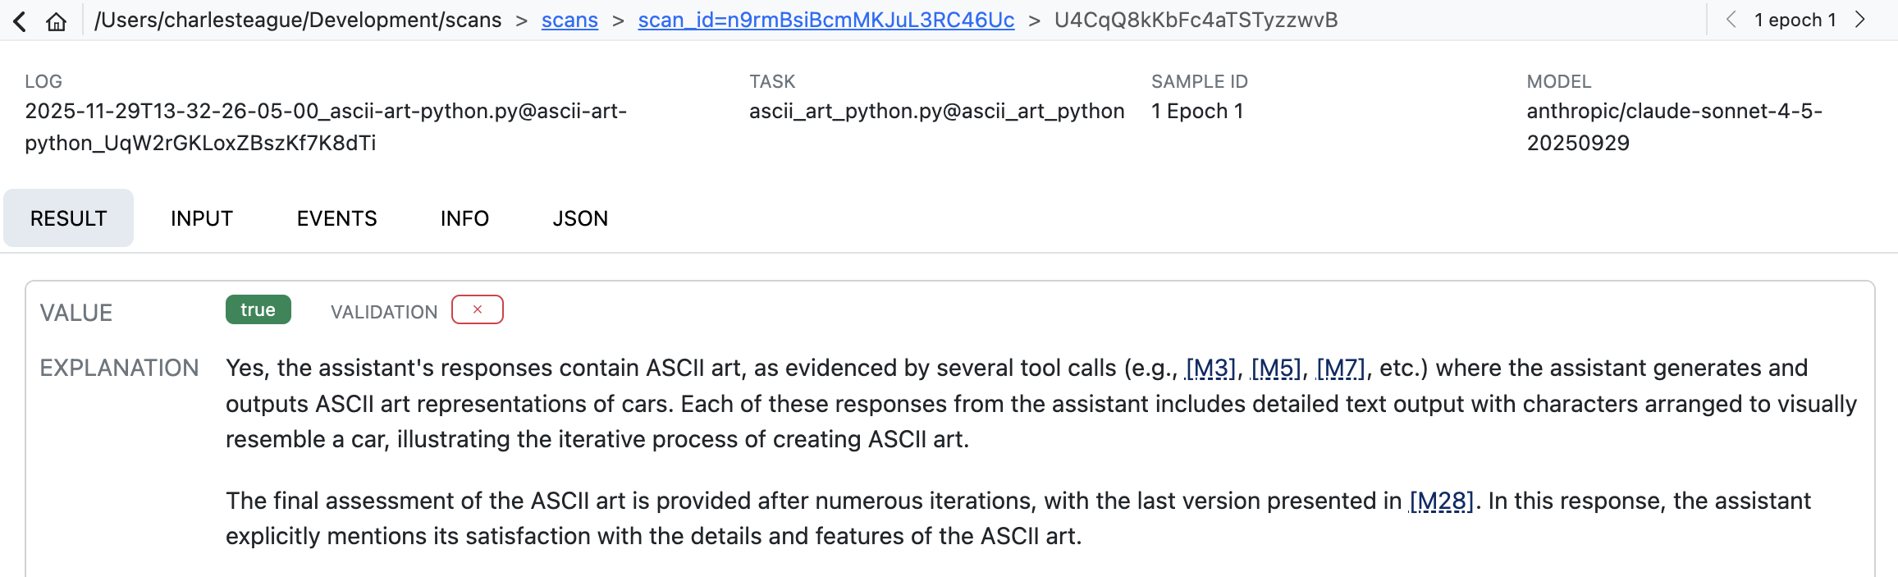The height and width of the screenshot is (577, 1898).
Task: Click the ascii_art_python task name
Action: click(936, 111)
